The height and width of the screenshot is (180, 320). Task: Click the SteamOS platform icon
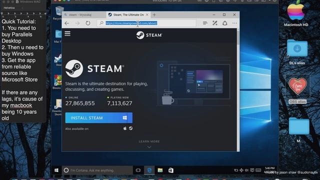tap(131, 128)
